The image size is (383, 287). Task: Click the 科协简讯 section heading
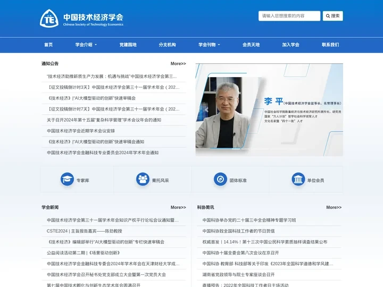[x=205, y=207]
